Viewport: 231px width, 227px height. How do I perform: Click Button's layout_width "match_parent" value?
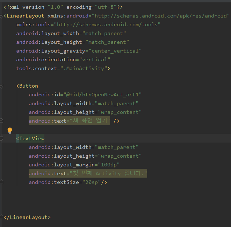click(x=116, y=104)
